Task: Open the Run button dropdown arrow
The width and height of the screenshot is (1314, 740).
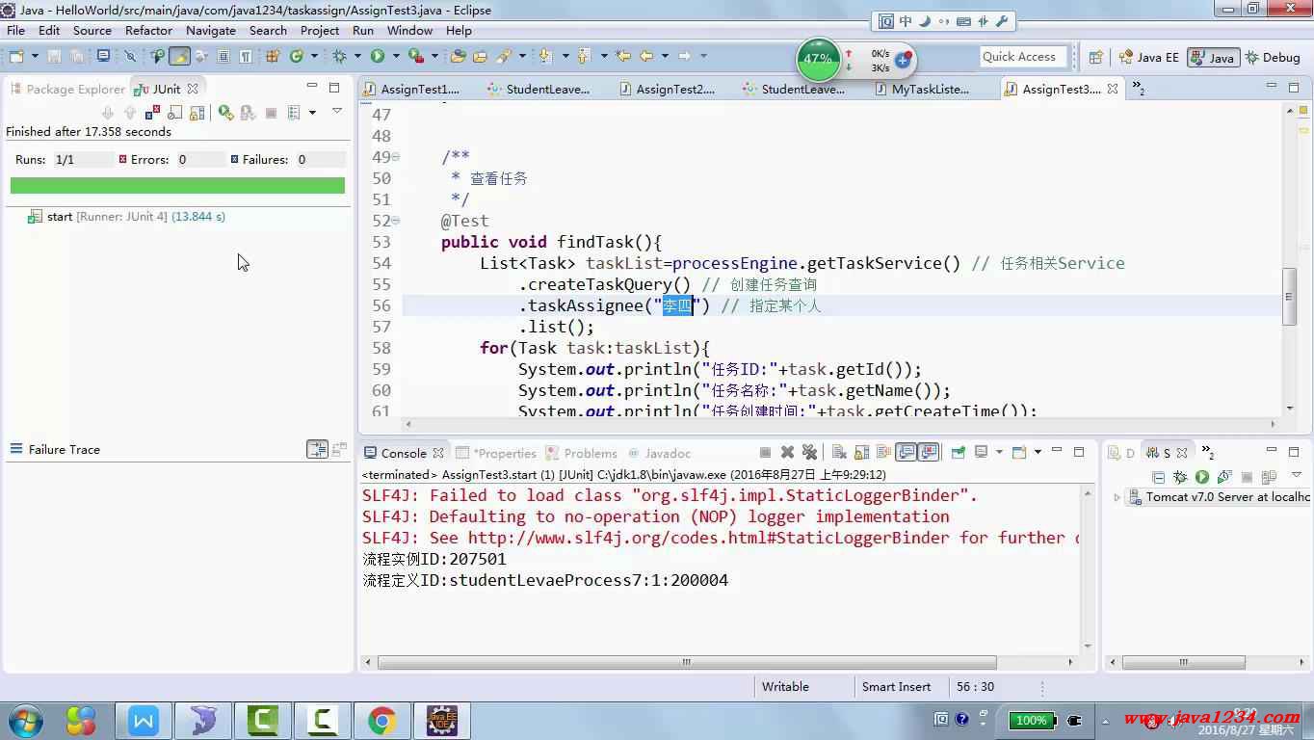Action: click(396, 56)
